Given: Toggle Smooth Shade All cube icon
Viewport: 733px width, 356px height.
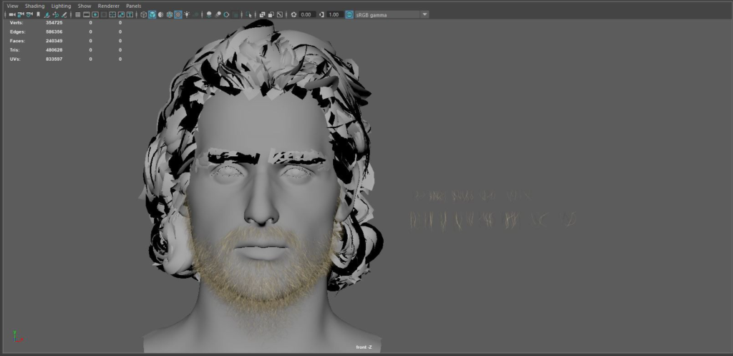Looking at the screenshot, I should [x=152, y=14].
